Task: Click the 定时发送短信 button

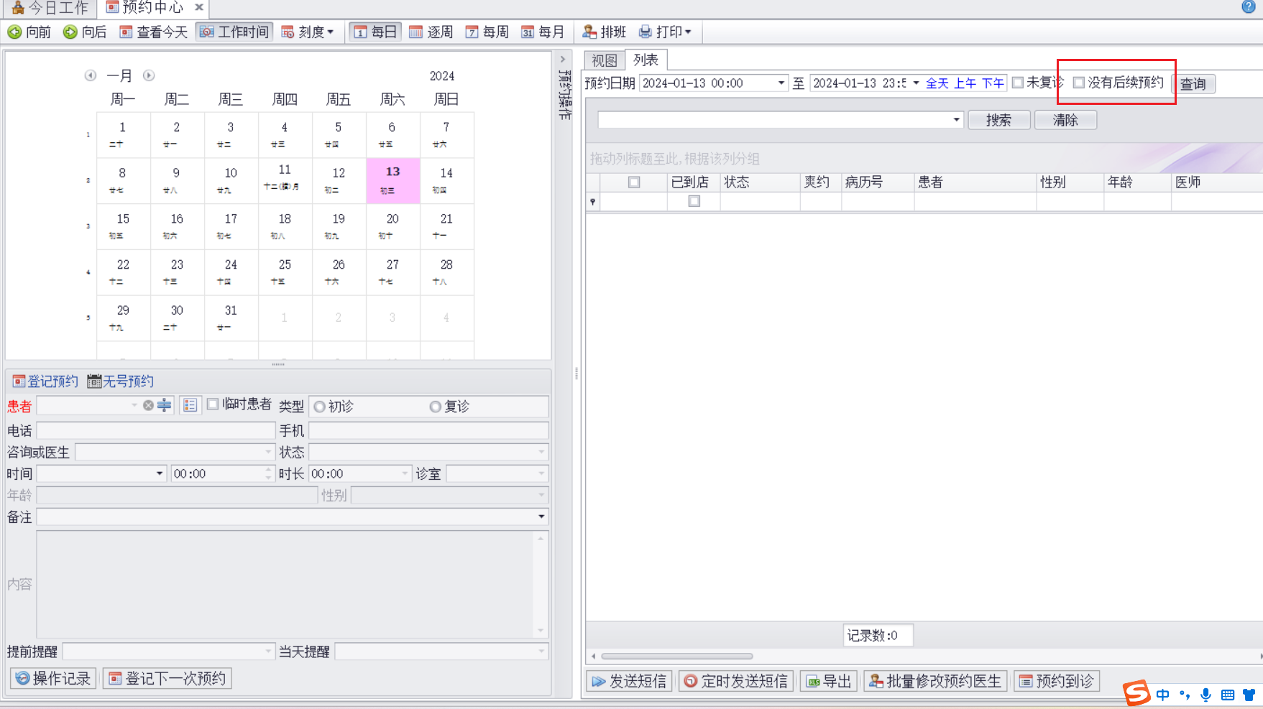Action: pyautogui.click(x=736, y=681)
